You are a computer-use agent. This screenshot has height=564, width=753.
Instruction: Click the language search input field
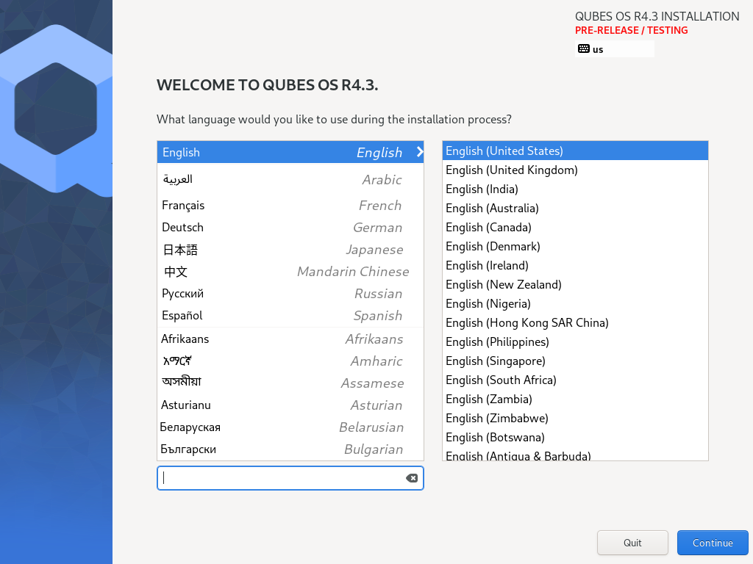tap(279, 477)
